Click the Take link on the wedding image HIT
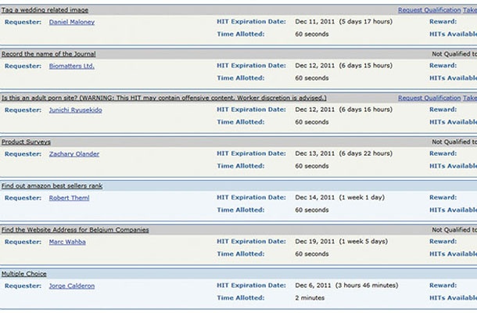The height and width of the screenshot is (313, 477). click(x=469, y=10)
